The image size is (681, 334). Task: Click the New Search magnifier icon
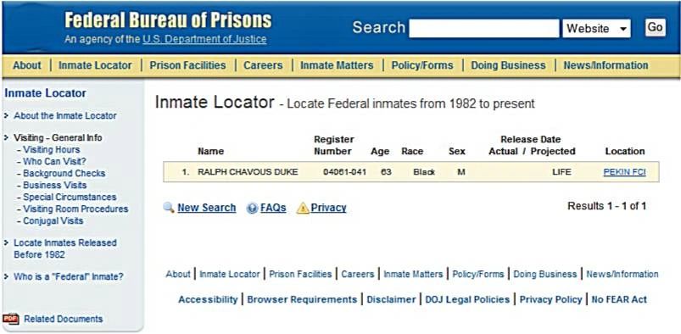click(x=169, y=208)
